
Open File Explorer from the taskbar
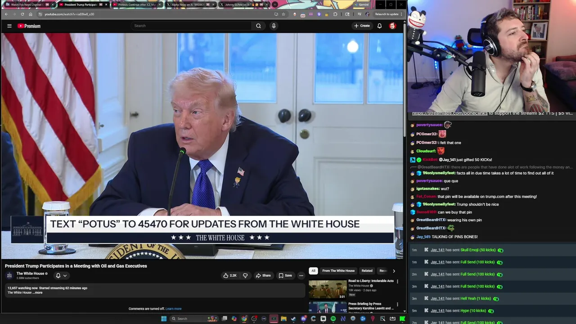pos(283,319)
